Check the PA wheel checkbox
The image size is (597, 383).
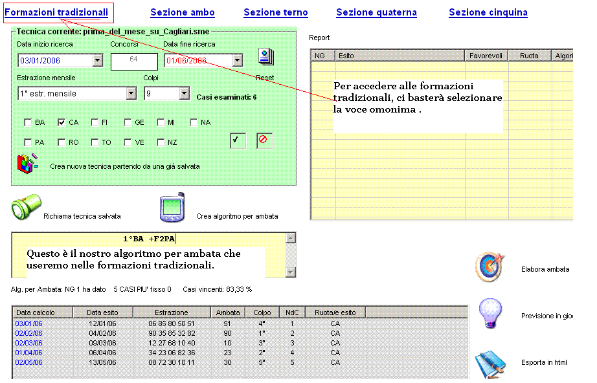[28, 142]
